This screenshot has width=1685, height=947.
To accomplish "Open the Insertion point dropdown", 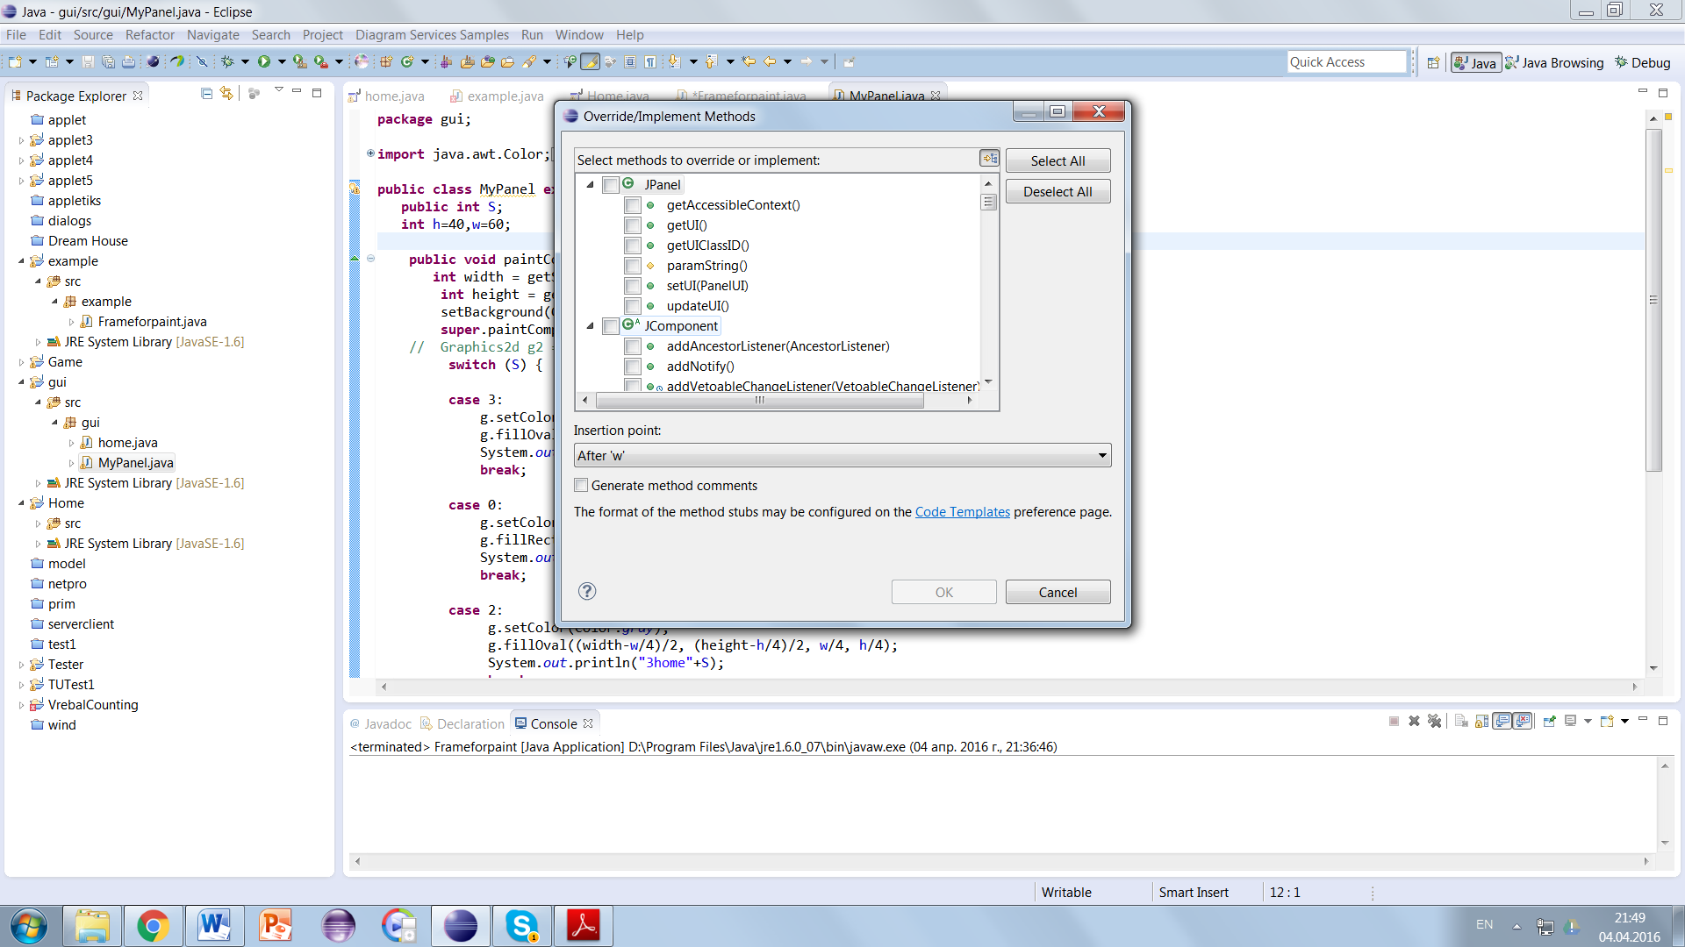I will pos(842,455).
